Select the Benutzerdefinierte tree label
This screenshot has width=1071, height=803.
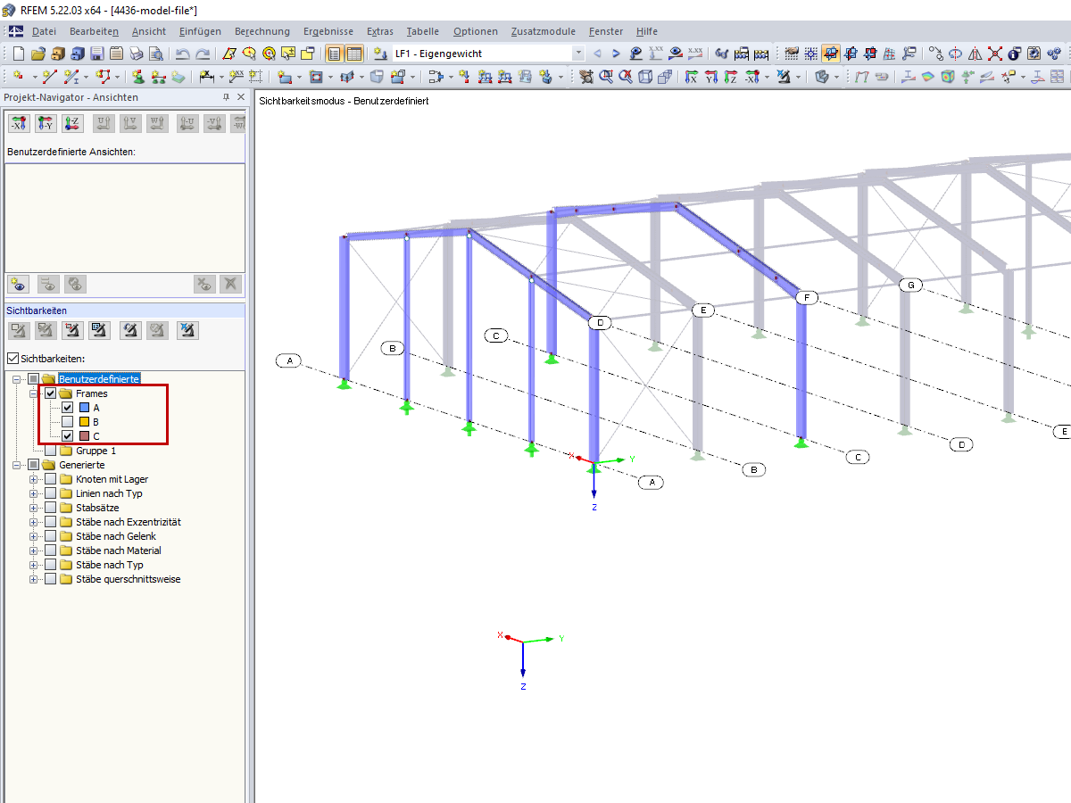[98, 379]
